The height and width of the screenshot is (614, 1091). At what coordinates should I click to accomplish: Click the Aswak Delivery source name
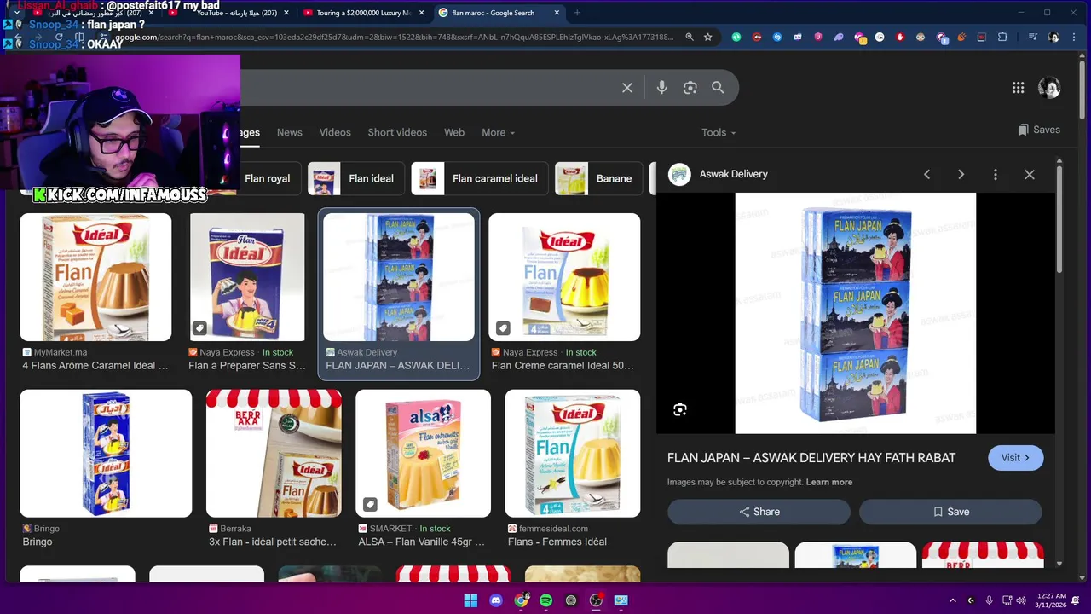[x=733, y=174]
